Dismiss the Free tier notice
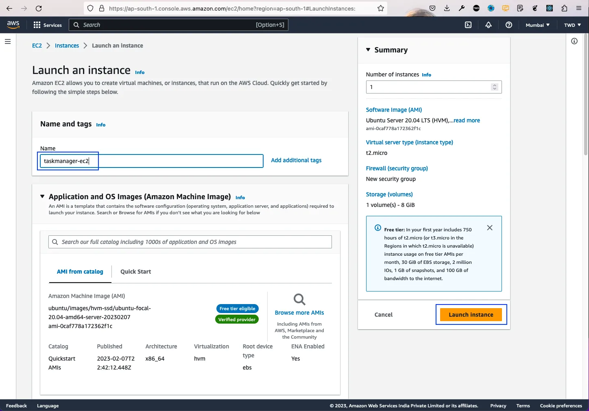 pyautogui.click(x=490, y=228)
